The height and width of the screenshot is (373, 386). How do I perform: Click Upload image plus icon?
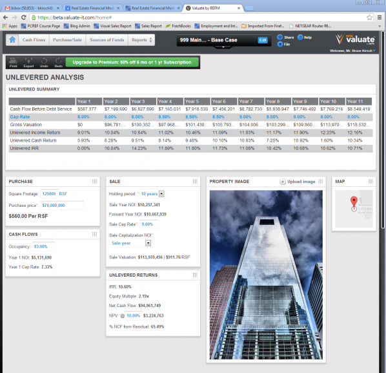point(283,182)
